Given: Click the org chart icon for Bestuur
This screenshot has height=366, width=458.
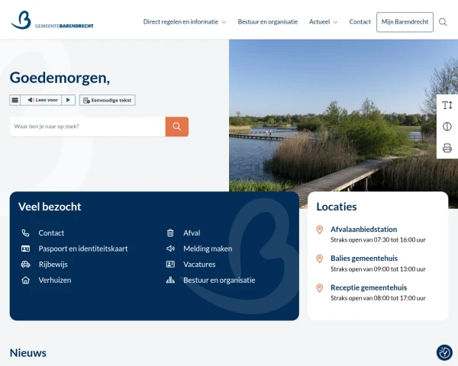Looking at the screenshot, I should click(x=170, y=280).
